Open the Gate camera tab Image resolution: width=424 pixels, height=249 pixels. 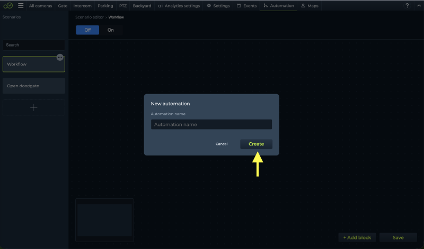click(x=63, y=6)
